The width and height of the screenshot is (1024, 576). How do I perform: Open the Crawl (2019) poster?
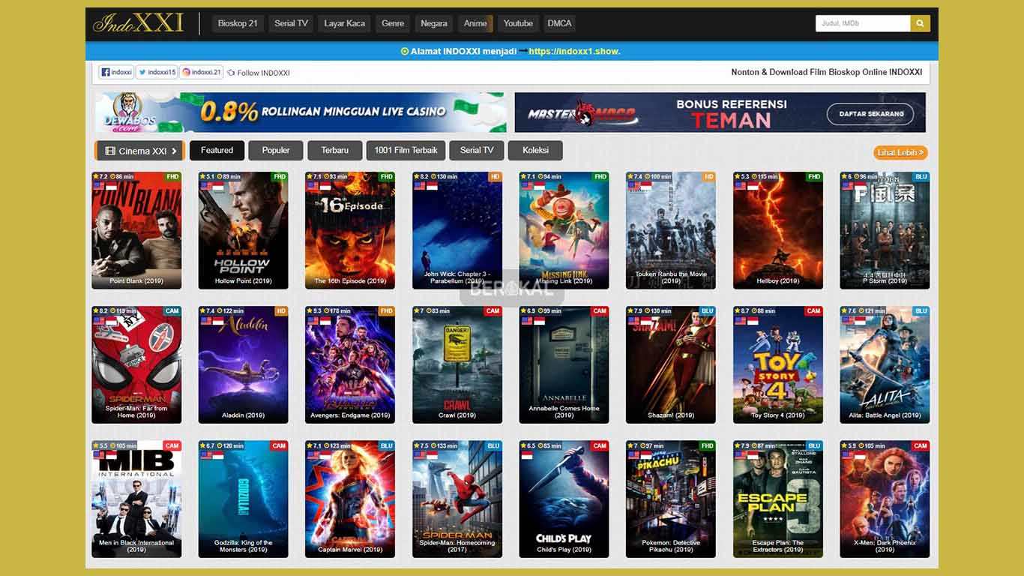pyautogui.click(x=457, y=364)
